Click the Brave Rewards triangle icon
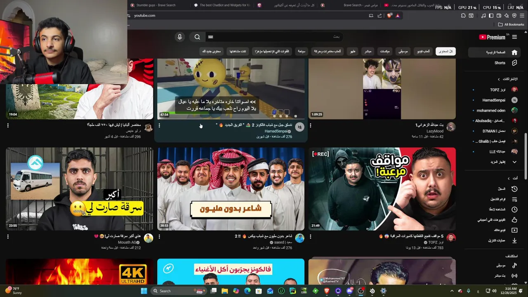 (x=398, y=15)
